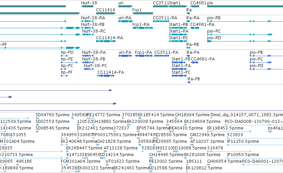The width and height of the screenshot is (283, 173).
Task: Click the CG11414-PA protein label
Action: [111, 72]
